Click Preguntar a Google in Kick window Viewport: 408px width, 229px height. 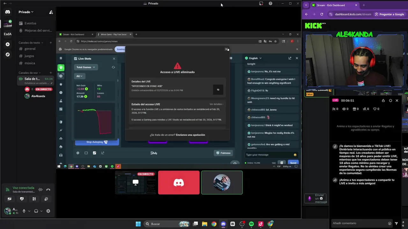pyautogui.click(x=390, y=14)
